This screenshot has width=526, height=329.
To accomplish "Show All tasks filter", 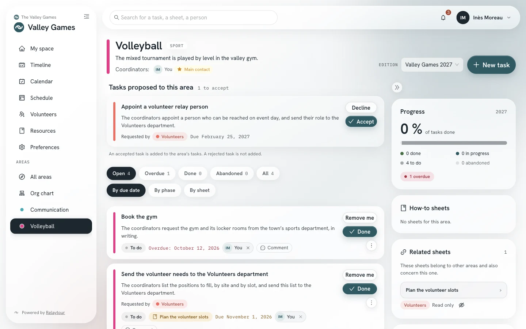I will point(268,174).
